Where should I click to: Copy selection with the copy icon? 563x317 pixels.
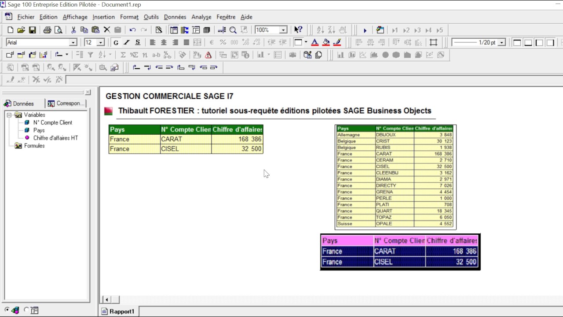pos(84,30)
